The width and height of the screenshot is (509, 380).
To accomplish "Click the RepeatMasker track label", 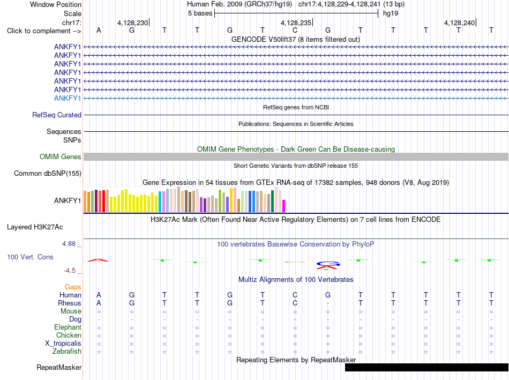I will point(59,367).
